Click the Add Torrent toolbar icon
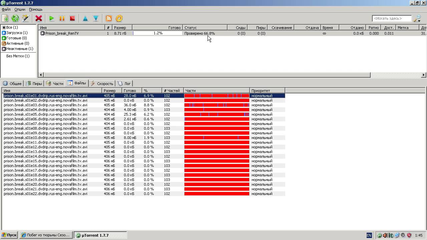Viewport: 427px width, 240px height. click(5, 18)
